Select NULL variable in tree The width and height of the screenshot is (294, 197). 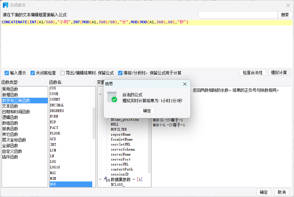[x=114, y=124]
